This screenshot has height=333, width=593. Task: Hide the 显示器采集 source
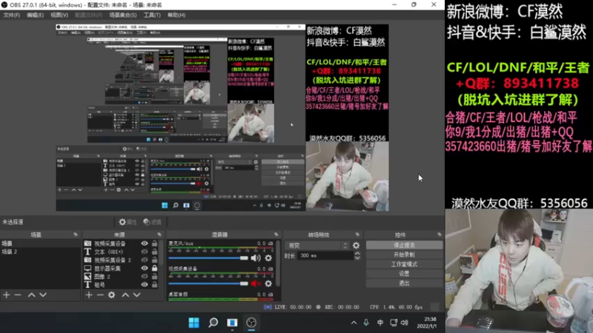(145, 268)
